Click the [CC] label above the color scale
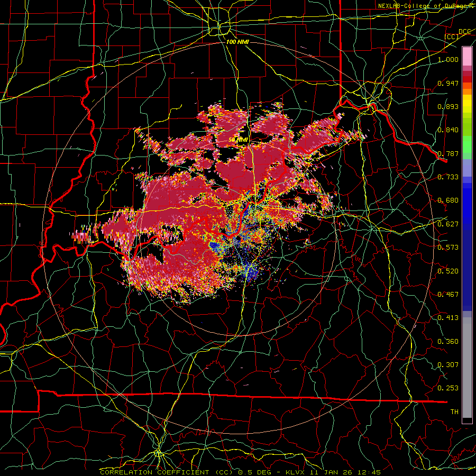 click(x=452, y=36)
